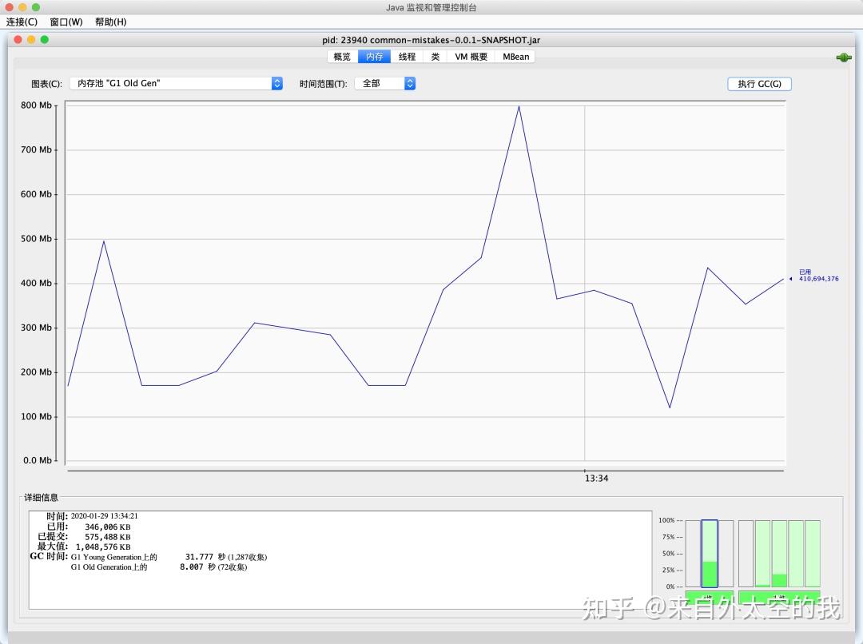The width and height of the screenshot is (863, 644).
Task: Click the fifth non-heap pool bar
Action: pyautogui.click(x=813, y=553)
